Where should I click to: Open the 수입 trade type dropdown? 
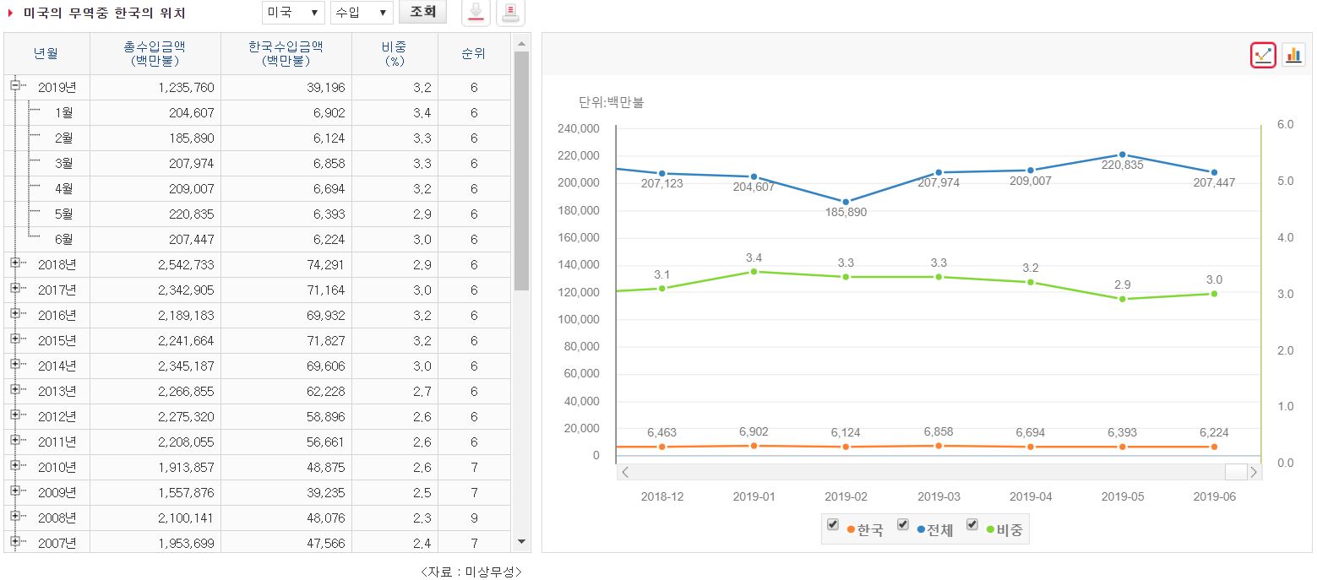point(362,13)
